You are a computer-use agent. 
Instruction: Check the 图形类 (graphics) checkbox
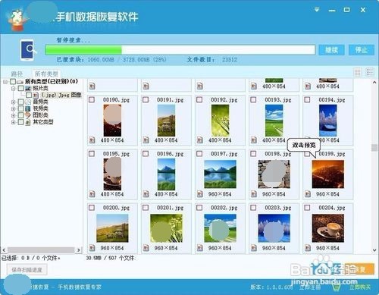click(x=21, y=115)
